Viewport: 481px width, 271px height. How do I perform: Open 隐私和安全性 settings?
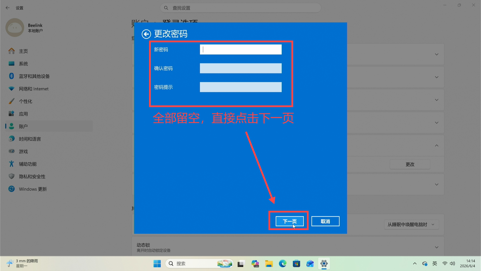tap(49, 176)
